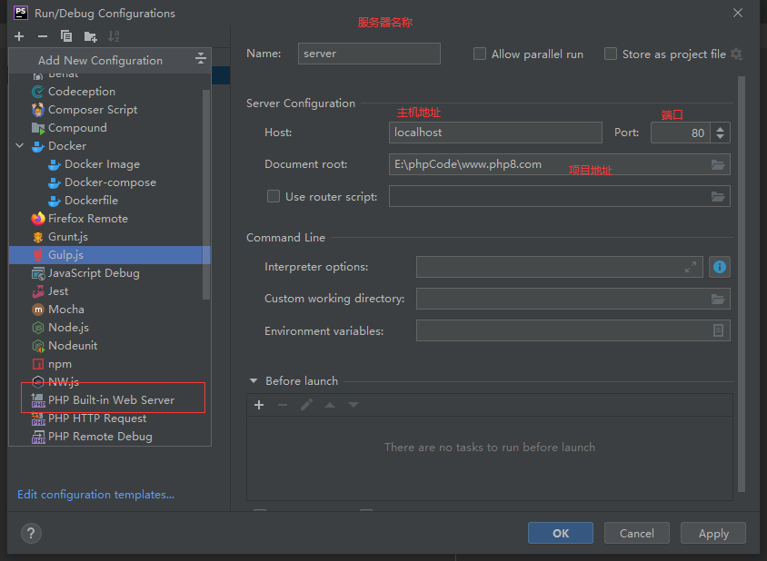The width and height of the screenshot is (767, 561).
Task: Enable Store as project file checkbox
Action: pos(611,54)
